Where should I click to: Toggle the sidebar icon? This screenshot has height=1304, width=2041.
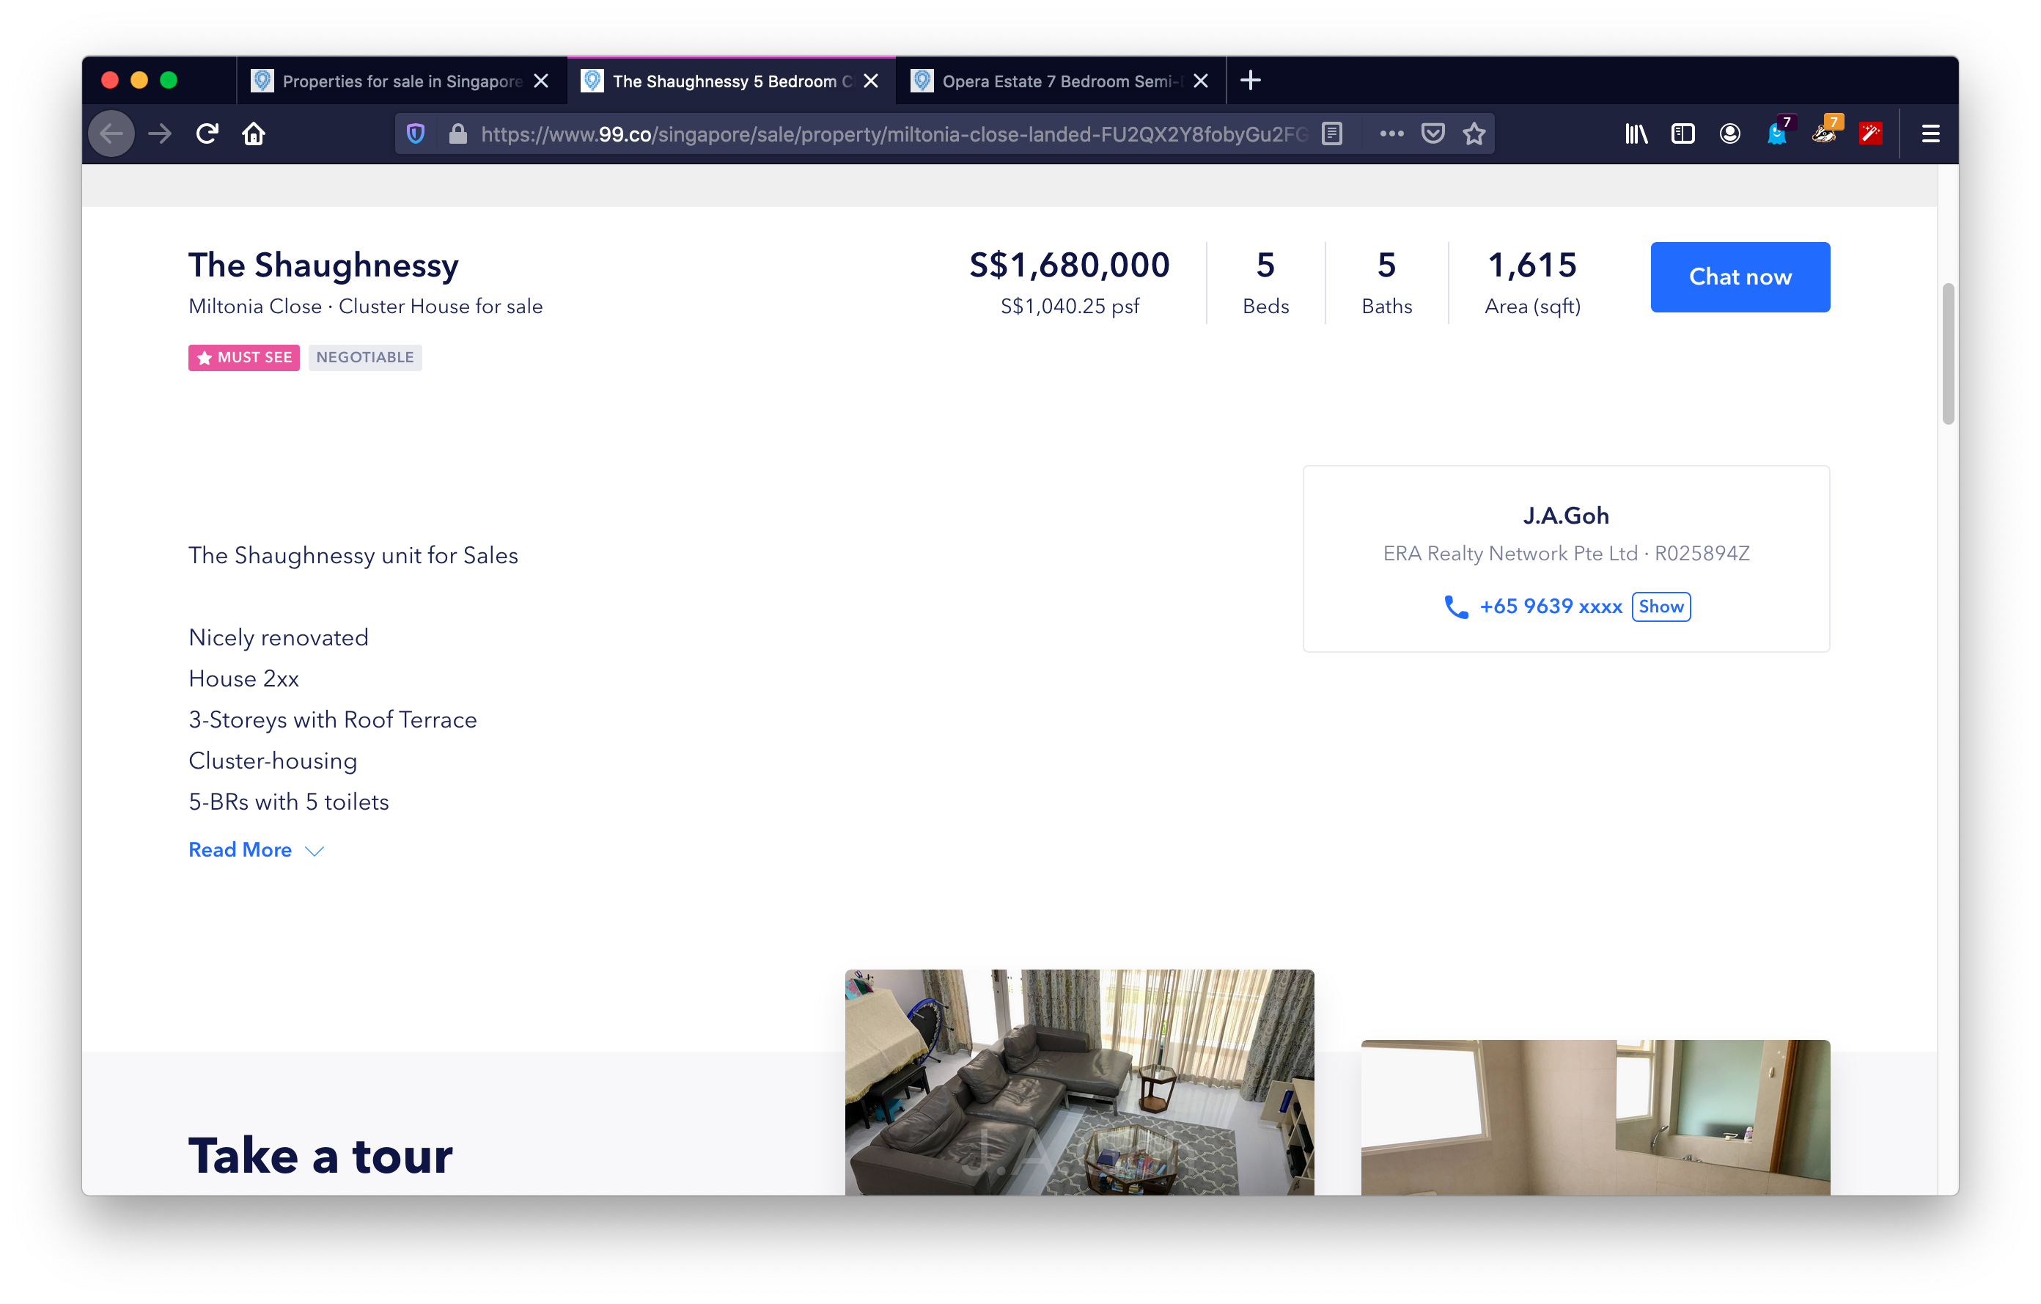tap(1683, 134)
